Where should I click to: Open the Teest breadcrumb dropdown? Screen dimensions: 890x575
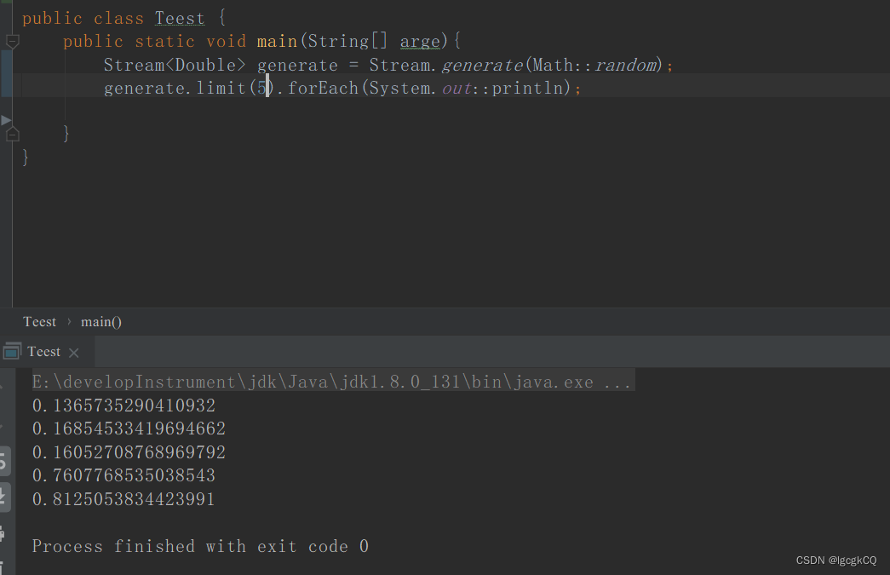(x=39, y=321)
